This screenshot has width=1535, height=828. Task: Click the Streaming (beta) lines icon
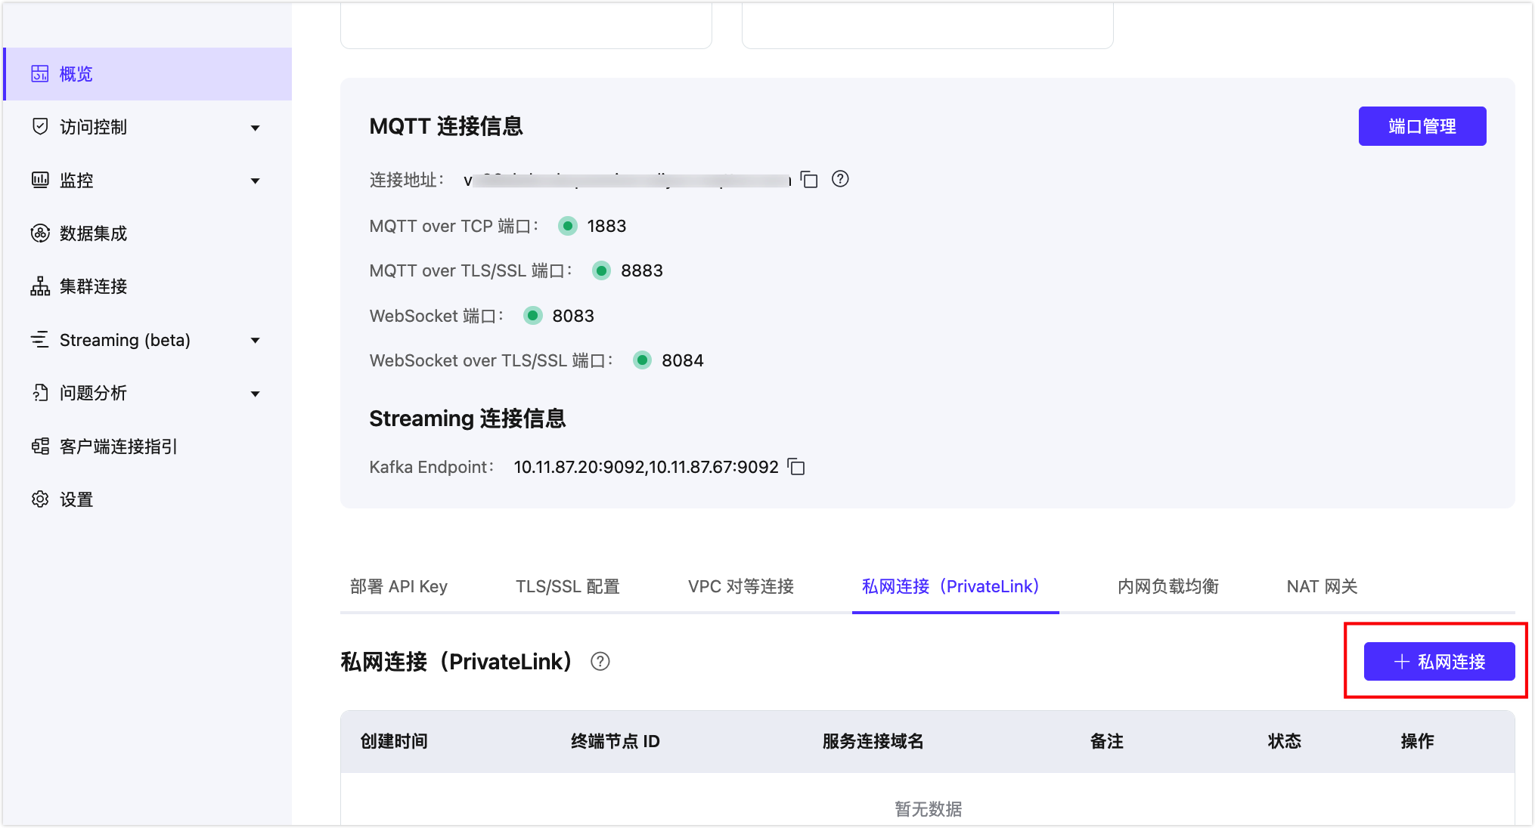point(40,340)
